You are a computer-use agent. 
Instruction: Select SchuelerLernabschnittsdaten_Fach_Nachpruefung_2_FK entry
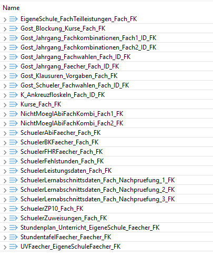click(106, 190)
